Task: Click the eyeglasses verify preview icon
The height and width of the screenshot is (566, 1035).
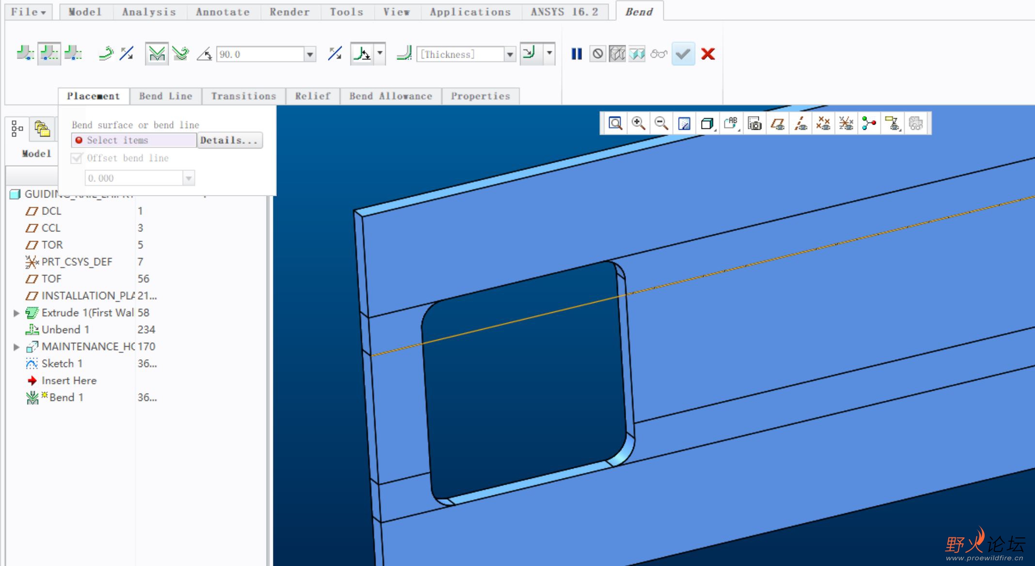Action: [x=659, y=54]
